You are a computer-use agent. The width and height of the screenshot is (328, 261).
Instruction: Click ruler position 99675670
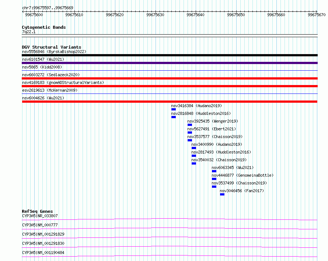click(317, 15)
